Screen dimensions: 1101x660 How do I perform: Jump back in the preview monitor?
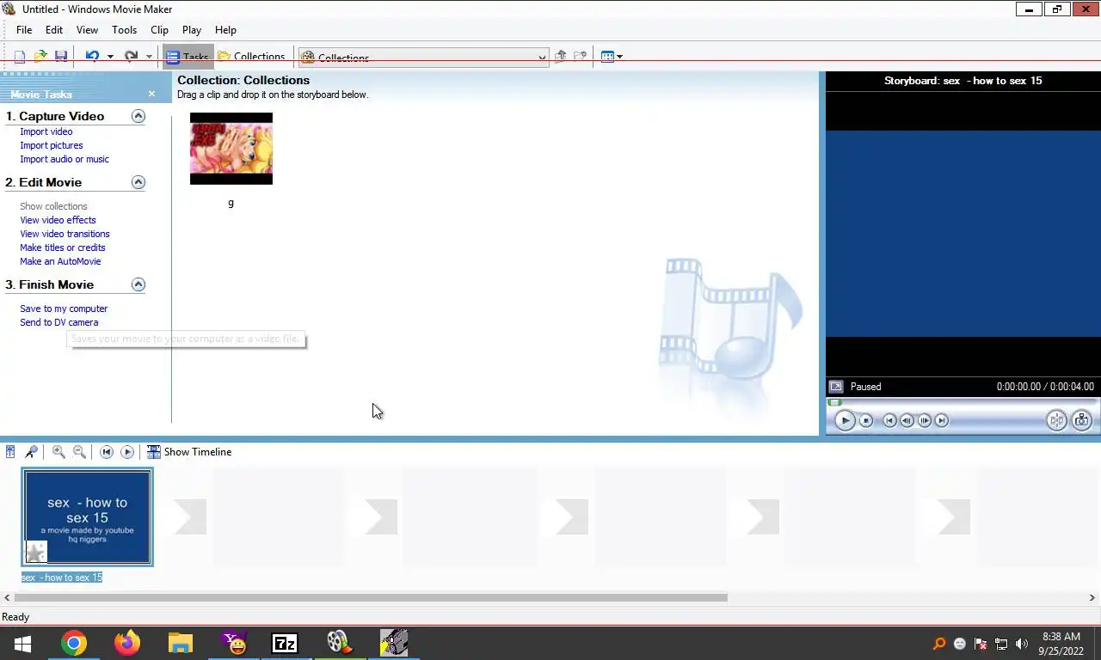890,420
